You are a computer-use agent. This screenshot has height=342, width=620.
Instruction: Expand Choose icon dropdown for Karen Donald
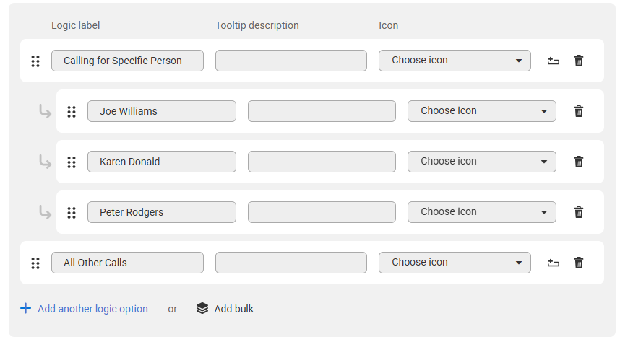481,162
